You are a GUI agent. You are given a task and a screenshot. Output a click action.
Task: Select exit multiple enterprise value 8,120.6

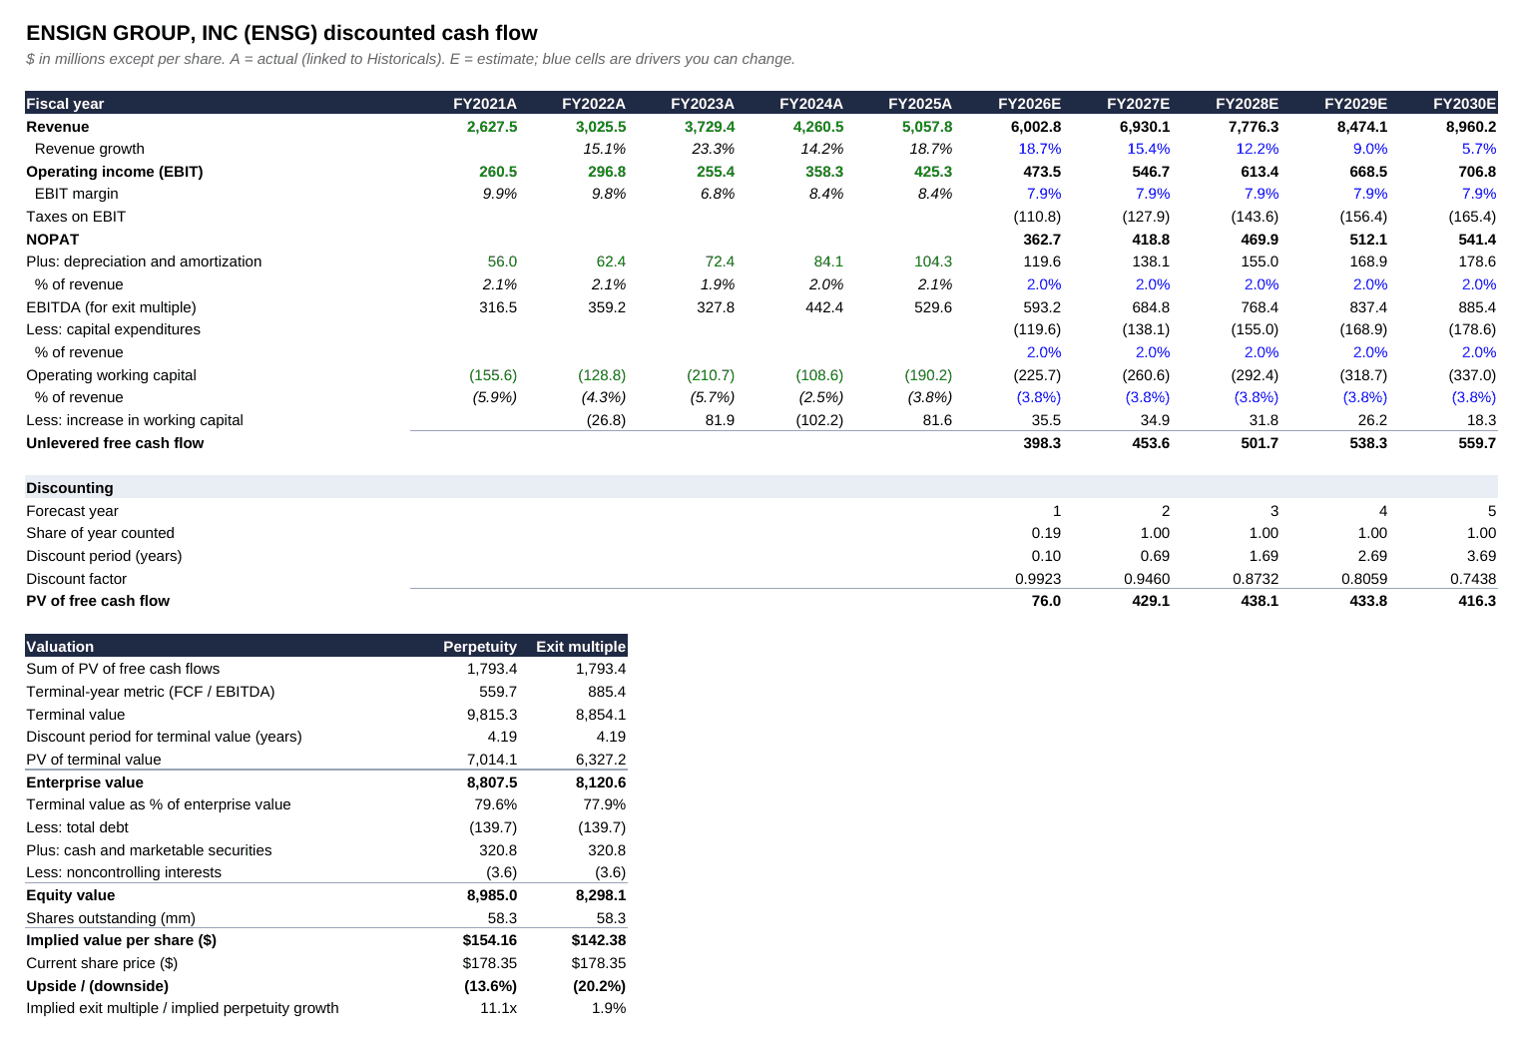(x=601, y=782)
